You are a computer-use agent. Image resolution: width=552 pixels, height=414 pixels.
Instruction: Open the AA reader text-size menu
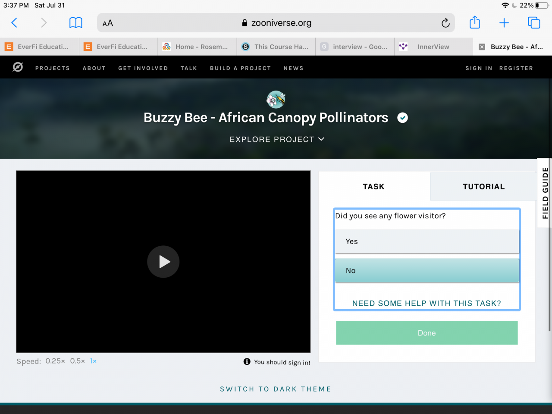[x=108, y=23]
